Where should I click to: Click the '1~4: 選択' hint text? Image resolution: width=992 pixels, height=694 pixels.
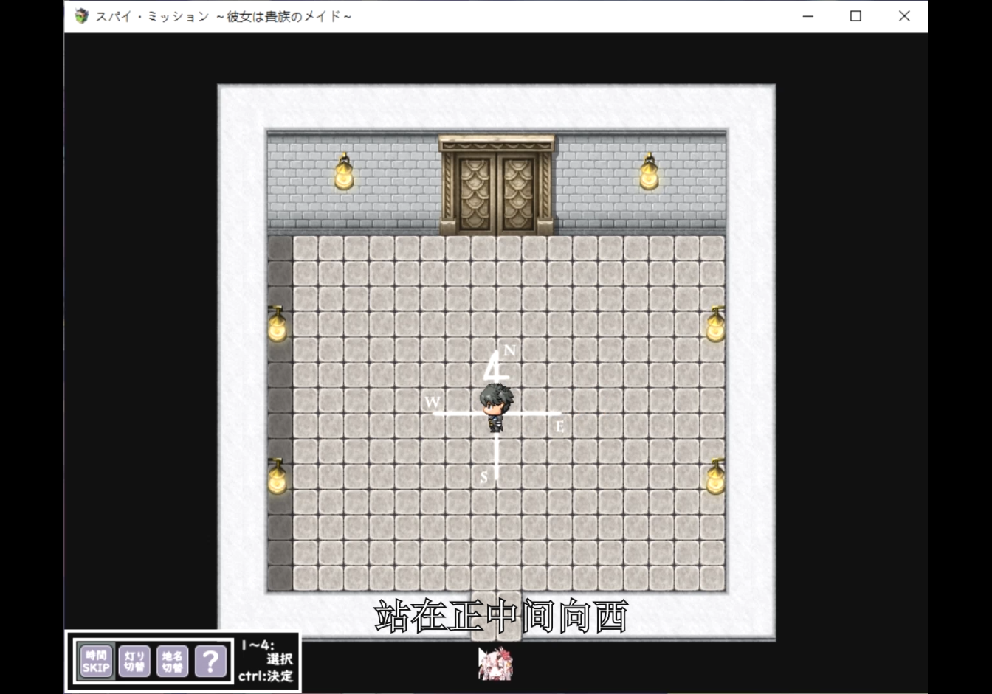click(x=266, y=652)
